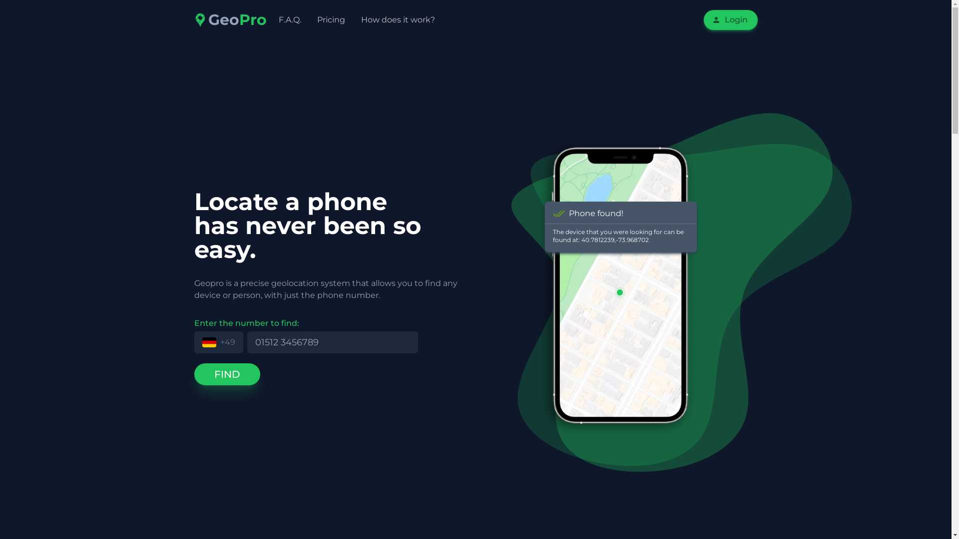Open the Pricing dropdown section
The width and height of the screenshot is (959, 539).
point(331,20)
